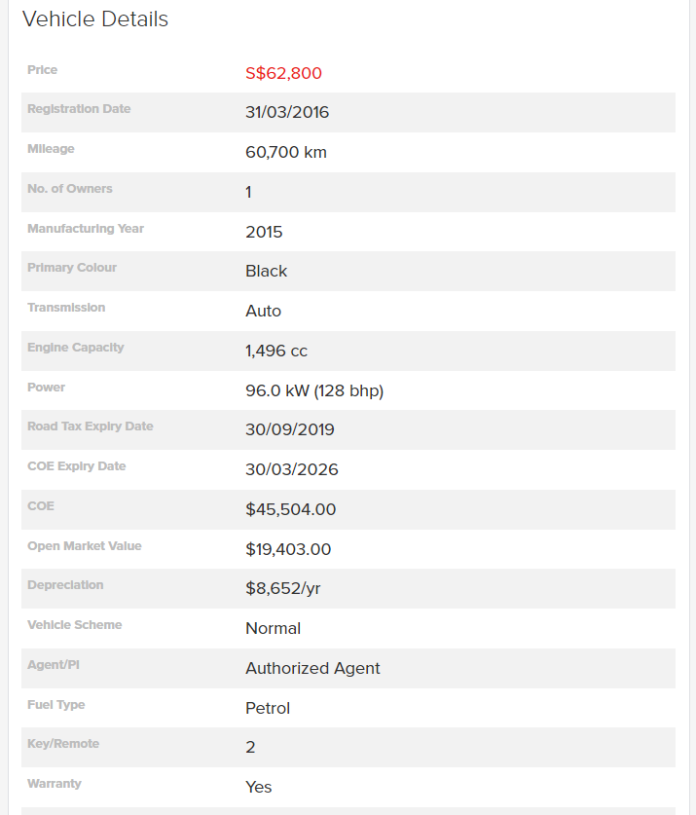
Task: Click the 31/03/2016 registration date value
Action: coord(287,112)
